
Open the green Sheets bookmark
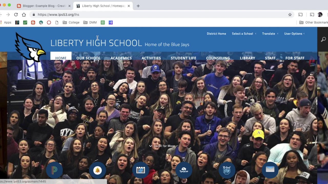click(x=103, y=22)
